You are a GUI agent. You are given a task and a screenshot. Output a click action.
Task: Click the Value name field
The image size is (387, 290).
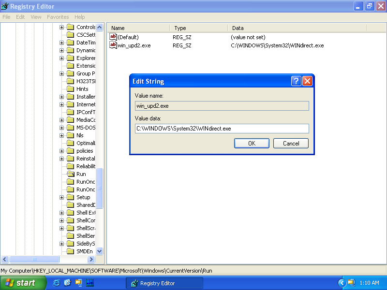click(222, 106)
